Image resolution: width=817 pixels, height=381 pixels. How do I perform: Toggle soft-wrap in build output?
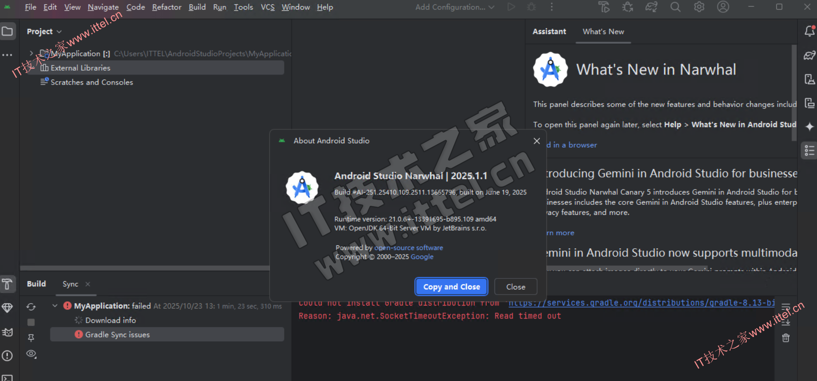pyautogui.click(x=786, y=307)
